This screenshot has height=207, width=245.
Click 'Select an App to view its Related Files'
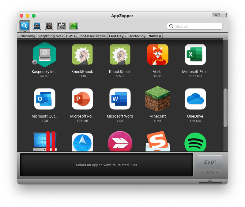pos(106,165)
